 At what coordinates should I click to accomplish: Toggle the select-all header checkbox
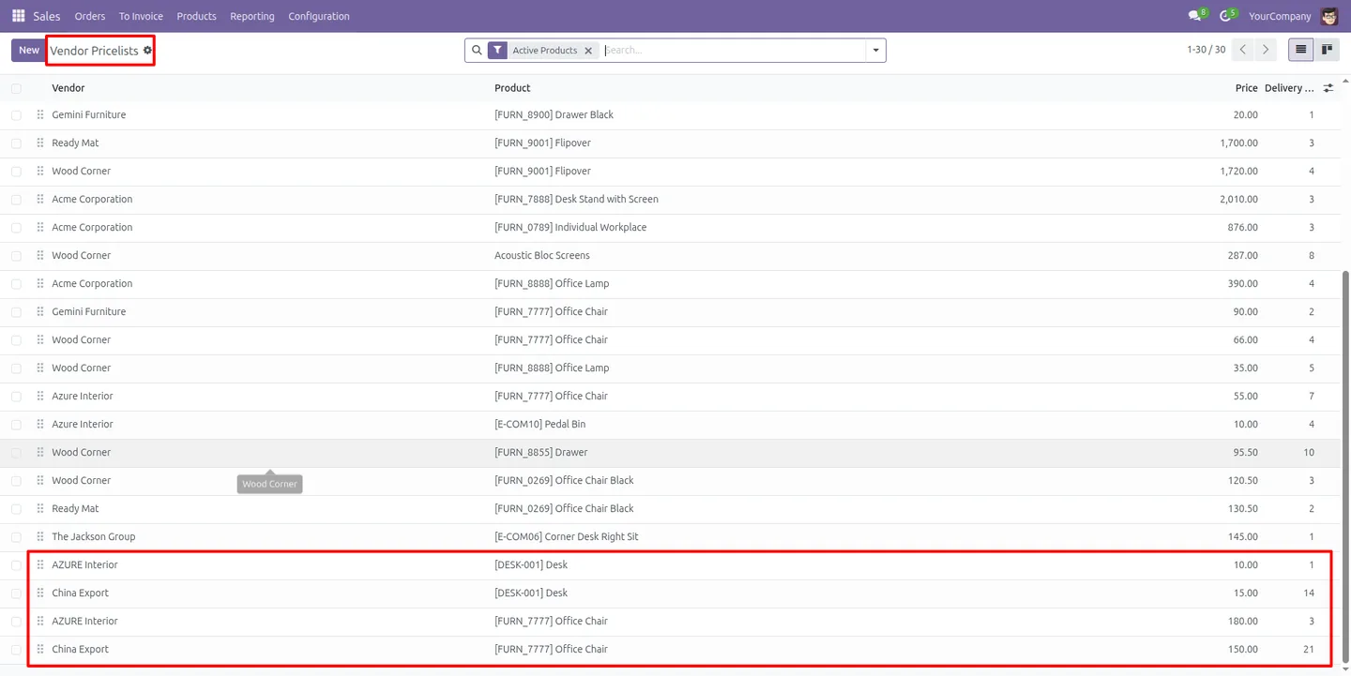[16, 88]
